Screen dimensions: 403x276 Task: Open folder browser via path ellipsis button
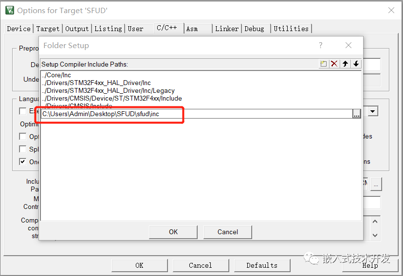tap(356, 114)
